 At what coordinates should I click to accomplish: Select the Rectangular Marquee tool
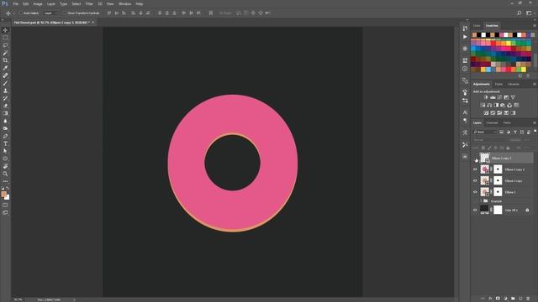5,38
